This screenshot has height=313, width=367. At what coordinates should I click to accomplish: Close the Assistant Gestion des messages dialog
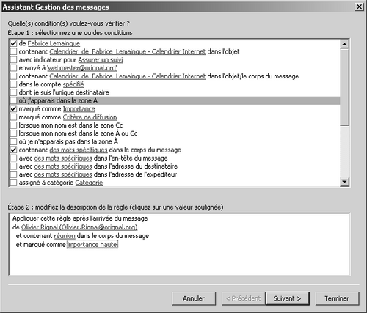(359, 7)
